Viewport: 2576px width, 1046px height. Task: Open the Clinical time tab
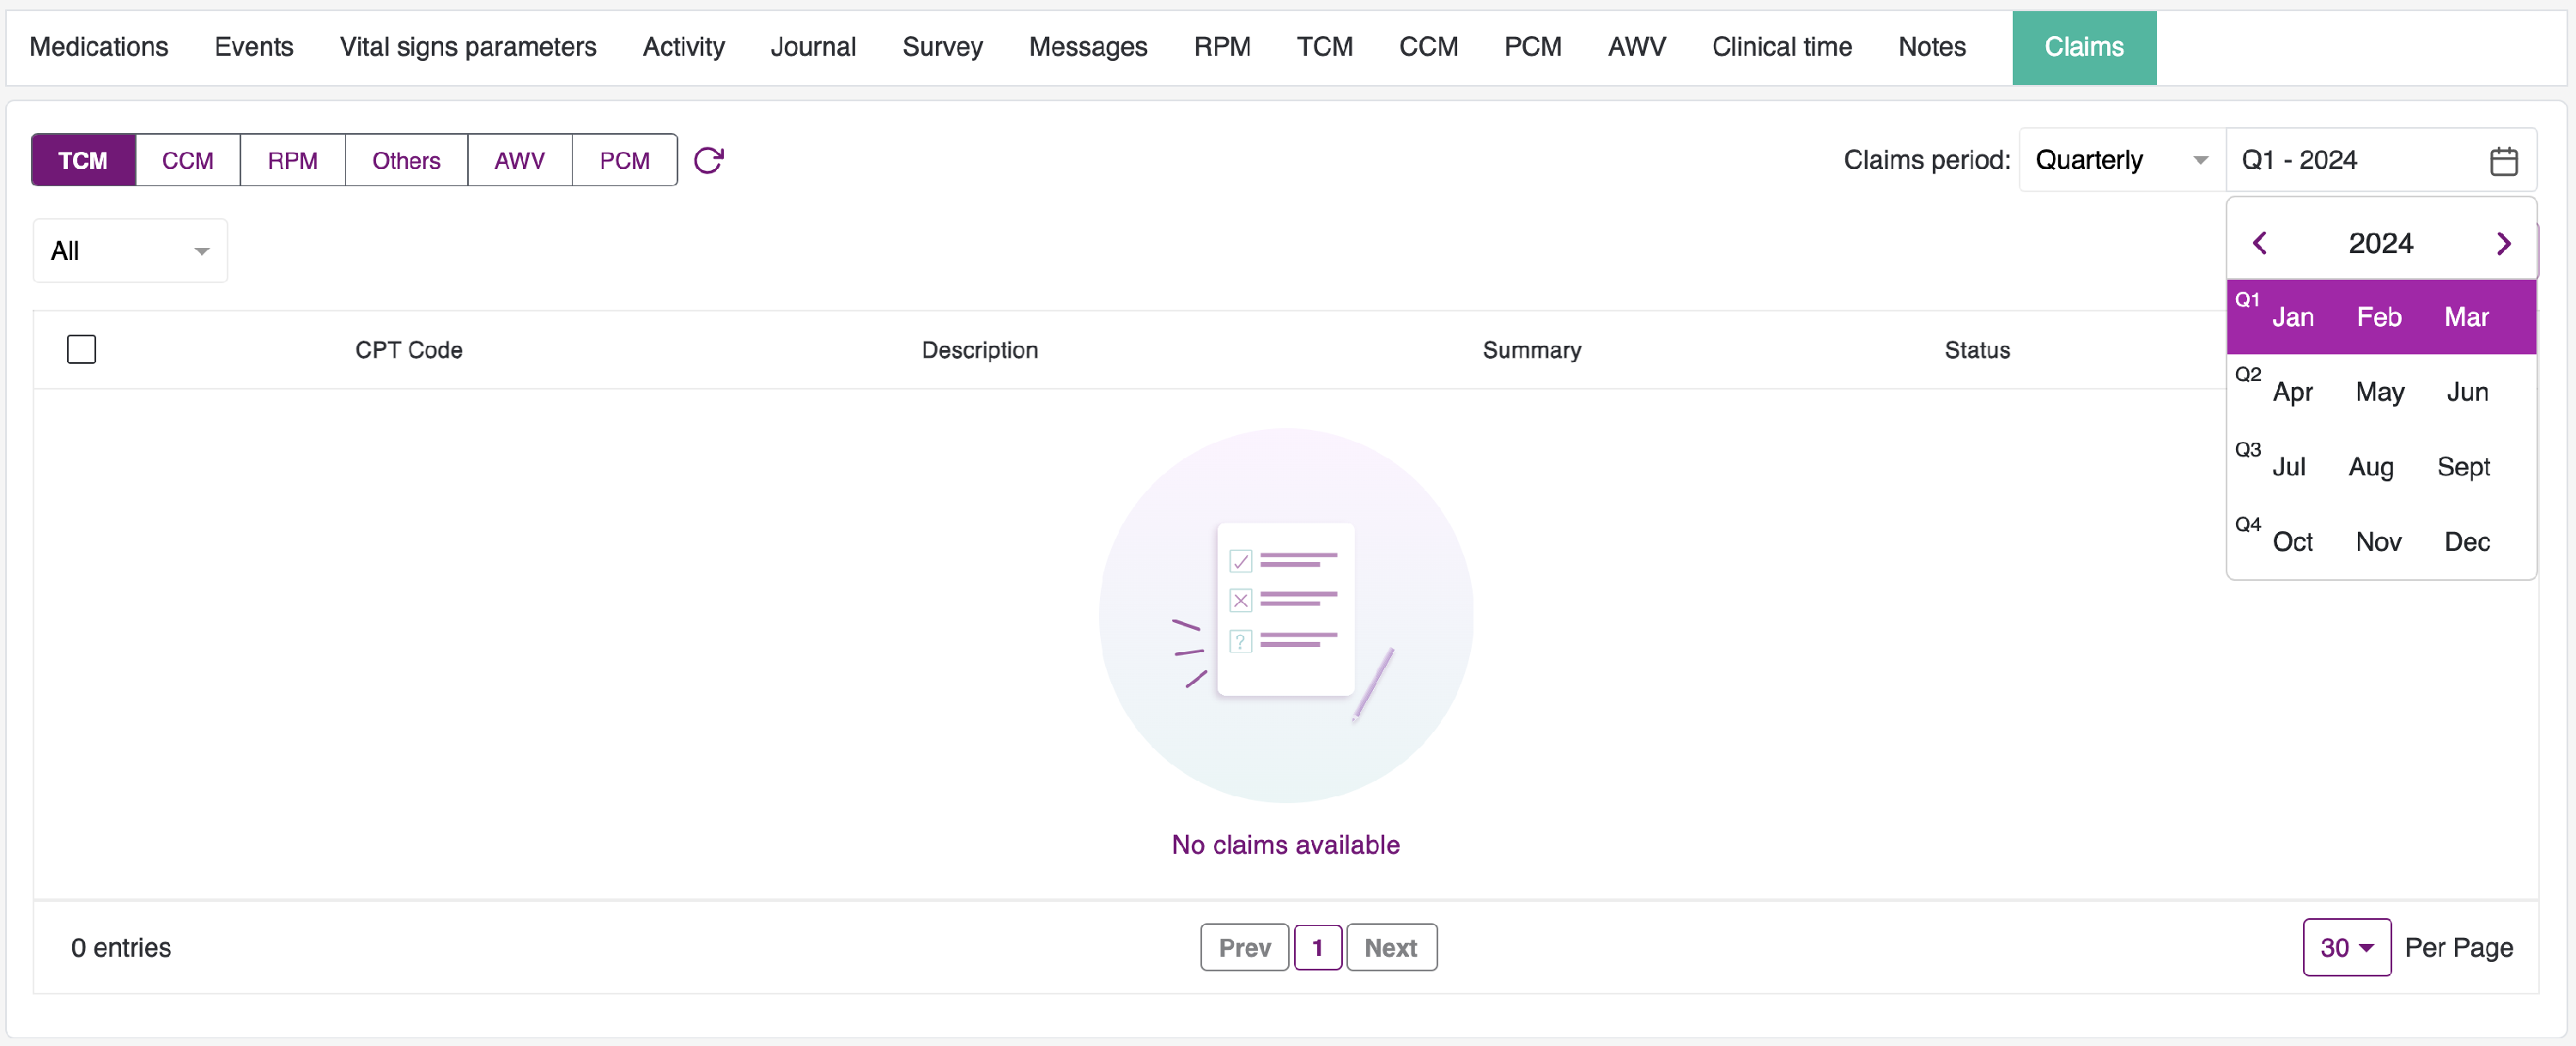(1781, 47)
